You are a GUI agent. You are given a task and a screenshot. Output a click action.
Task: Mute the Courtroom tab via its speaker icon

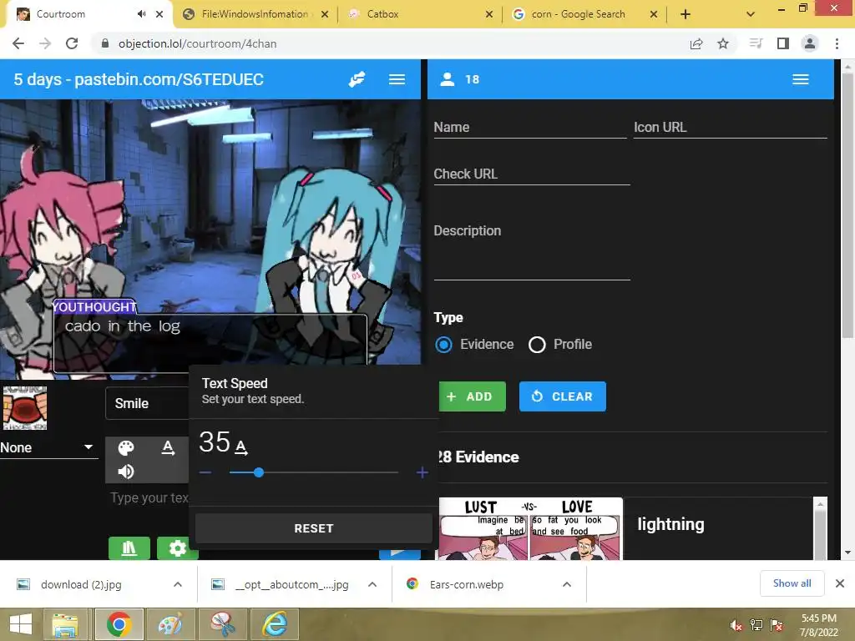pyautogui.click(x=142, y=14)
